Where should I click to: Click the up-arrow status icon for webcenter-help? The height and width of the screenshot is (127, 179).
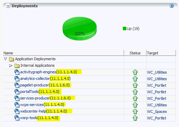coord(135,112)
